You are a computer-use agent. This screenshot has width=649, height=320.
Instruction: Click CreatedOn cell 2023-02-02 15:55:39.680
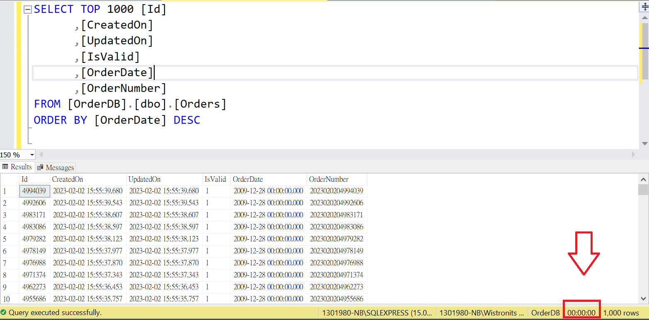pos(88,191)
